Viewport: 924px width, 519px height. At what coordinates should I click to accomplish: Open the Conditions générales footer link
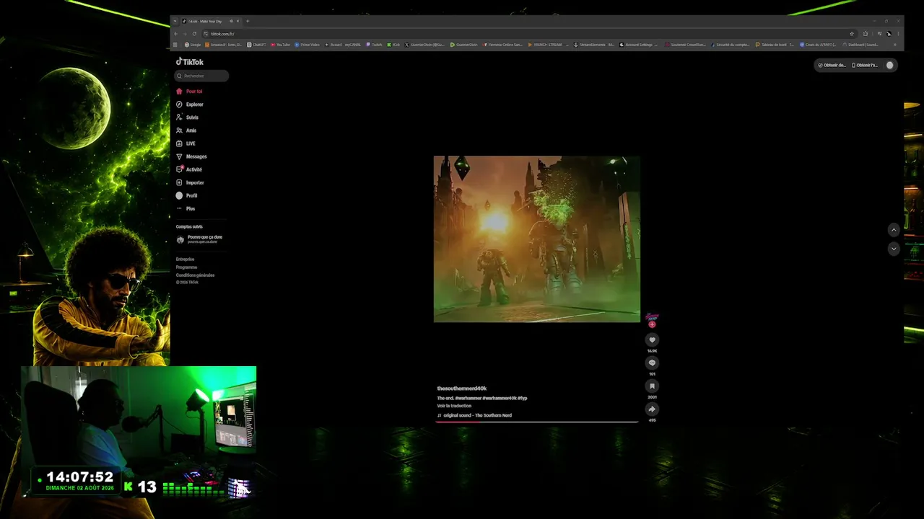tap(195, 275)
